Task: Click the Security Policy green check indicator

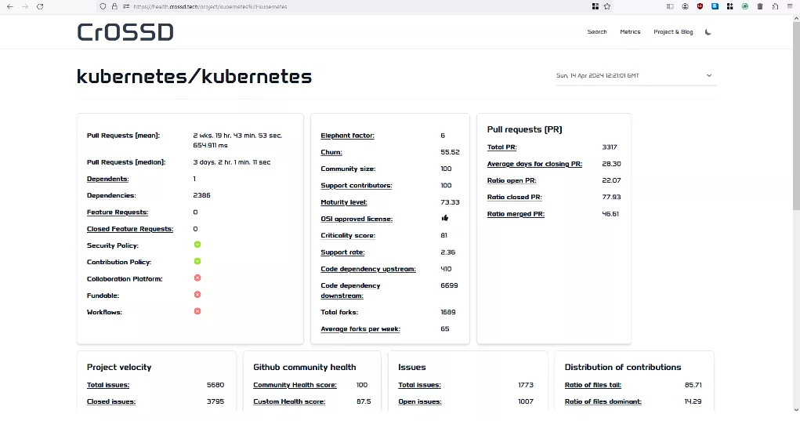Action: tap(197, 245)
